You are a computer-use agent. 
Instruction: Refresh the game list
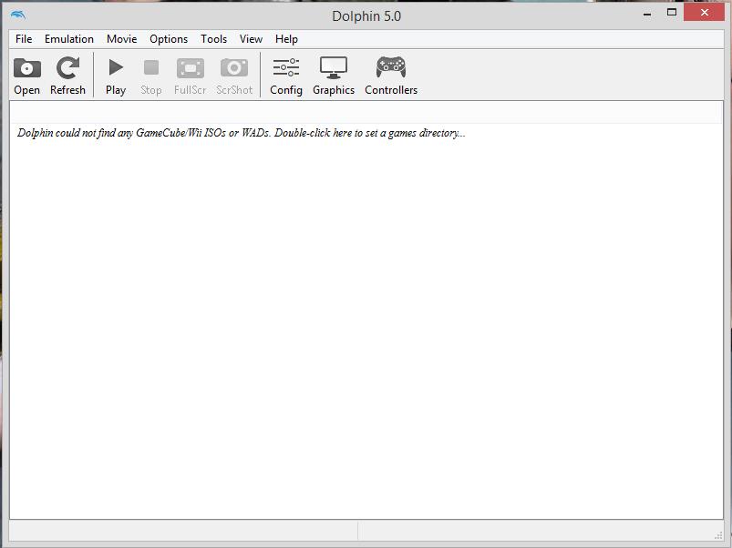click(67, 68)
